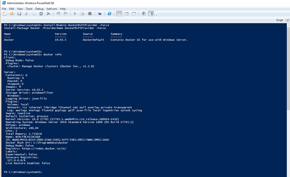Click 'Default Isolation: process' line
This screenshot has width=290, height=177.
click(x=27, y=116)
